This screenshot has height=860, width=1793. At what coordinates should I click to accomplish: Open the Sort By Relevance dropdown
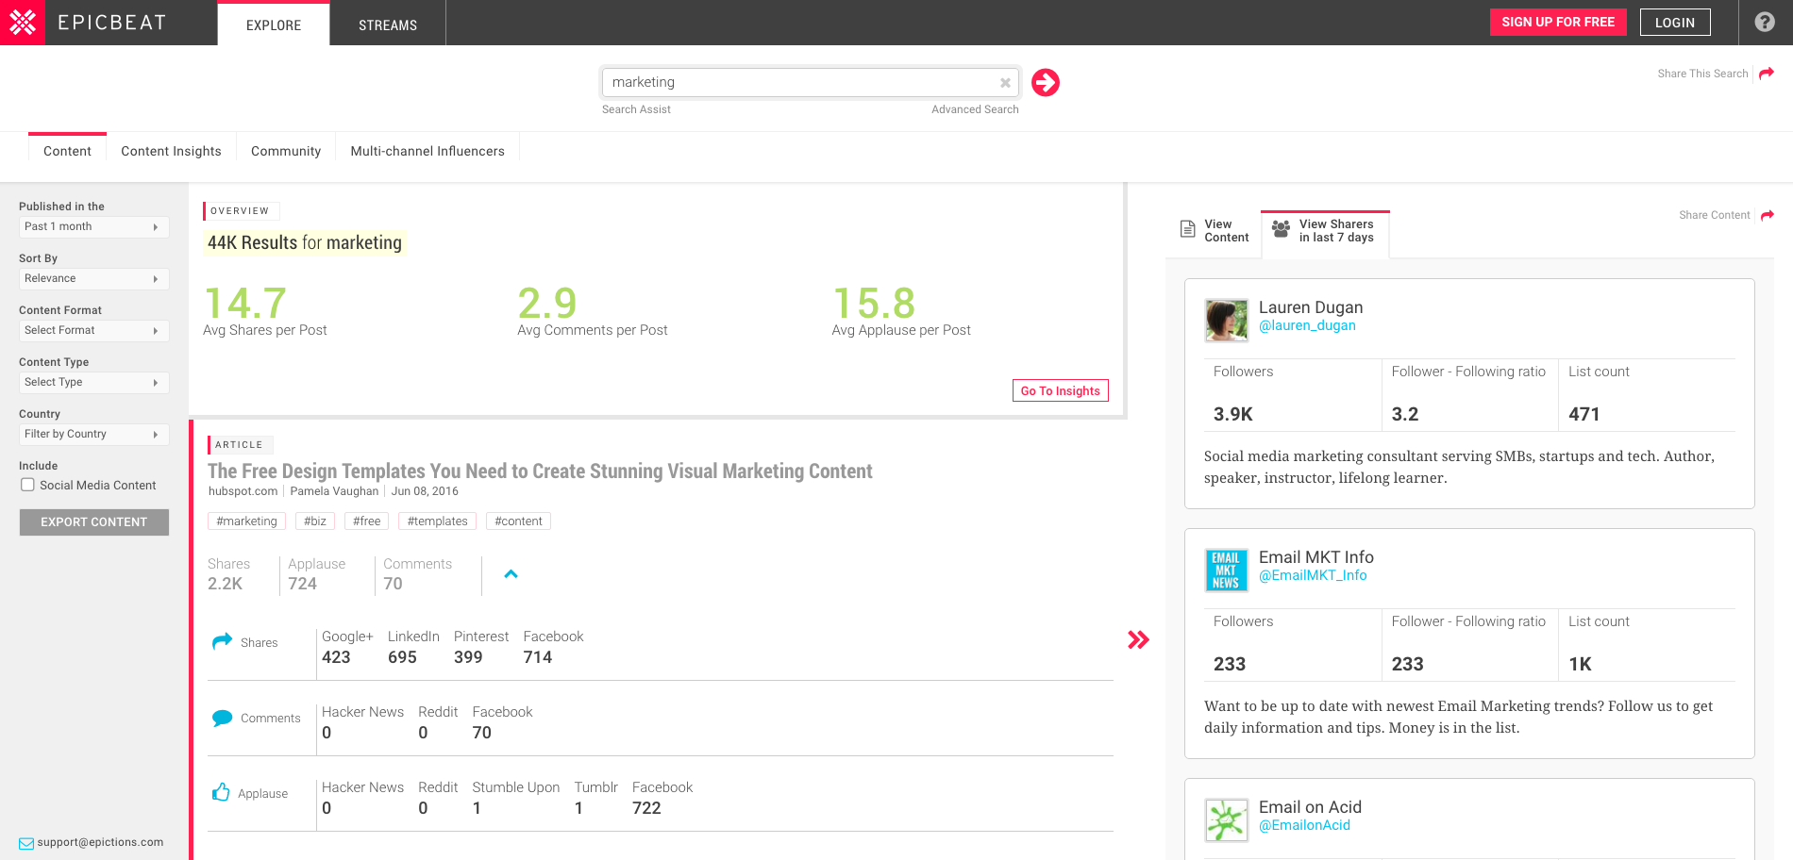pos(94,279)
